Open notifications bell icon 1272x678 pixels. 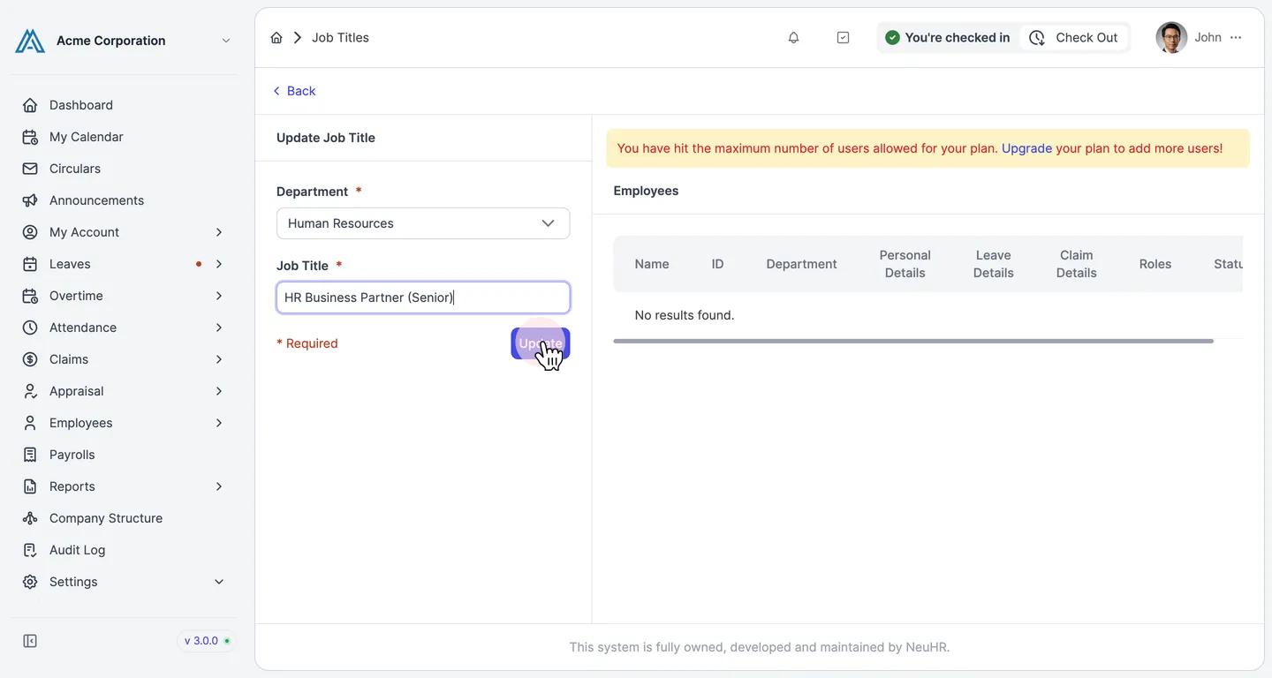tap(793, 38)
